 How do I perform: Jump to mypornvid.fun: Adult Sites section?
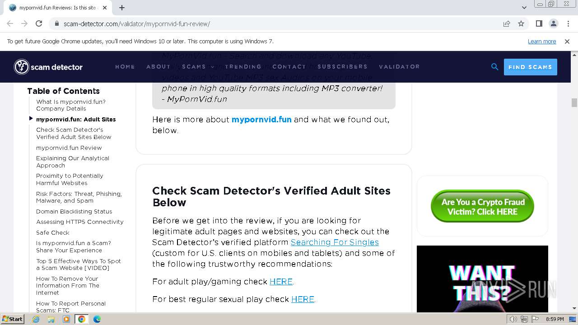tap(76, 119)
